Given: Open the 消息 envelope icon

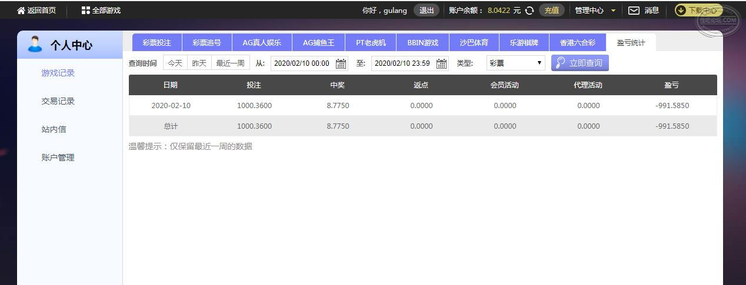Looking at the screenshot, I should [x=634, y=11].
